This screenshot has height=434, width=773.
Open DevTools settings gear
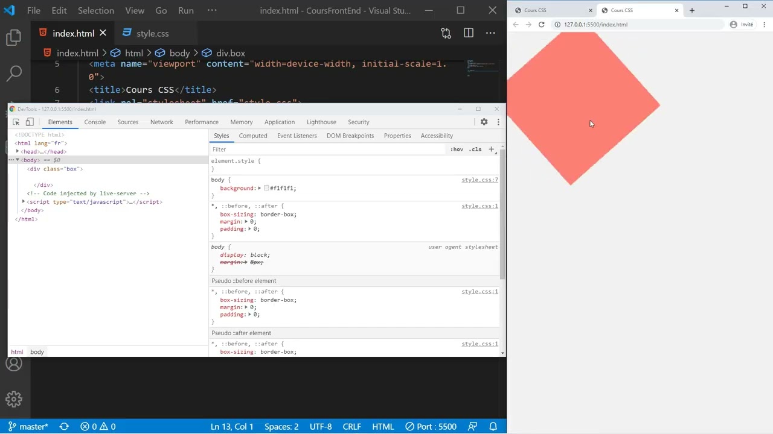tap(484, 122)
